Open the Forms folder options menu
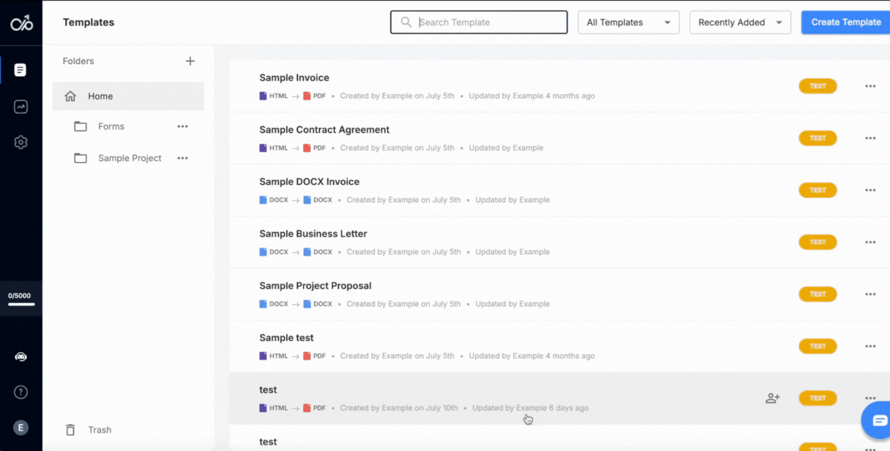Image resolution: width=890 pixels, height=451 pixels. pyautogui.click(x=182, y=127)
